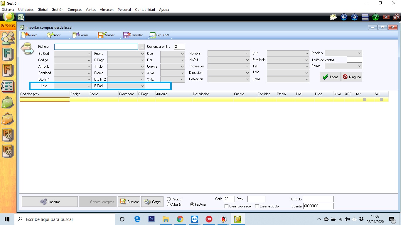Click the Nuevo toolbar icon

[25, 35]
